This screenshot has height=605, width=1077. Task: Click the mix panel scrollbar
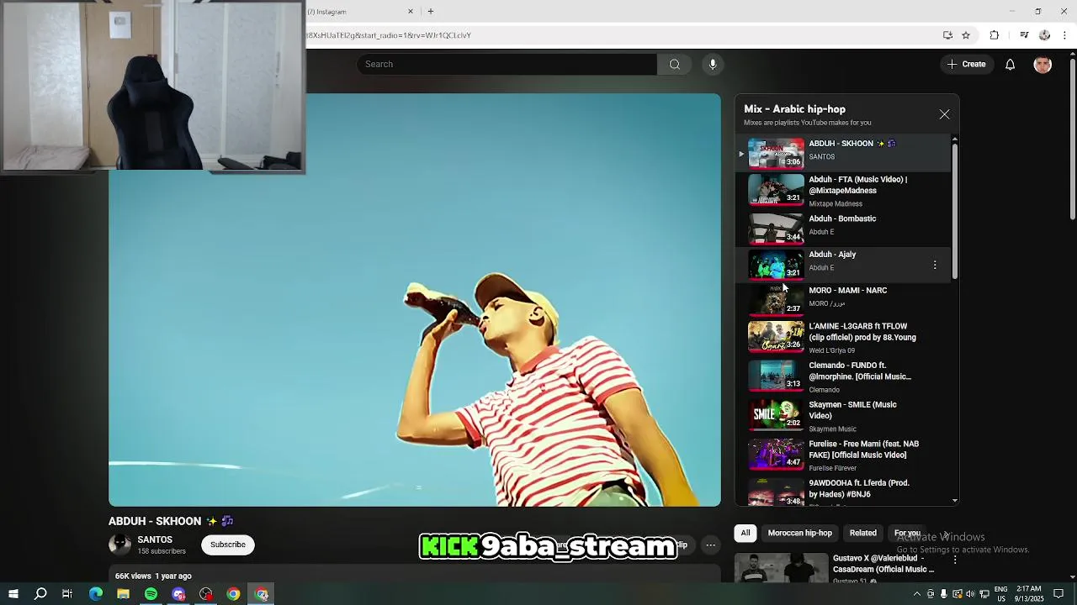click(x=954, y=212)
